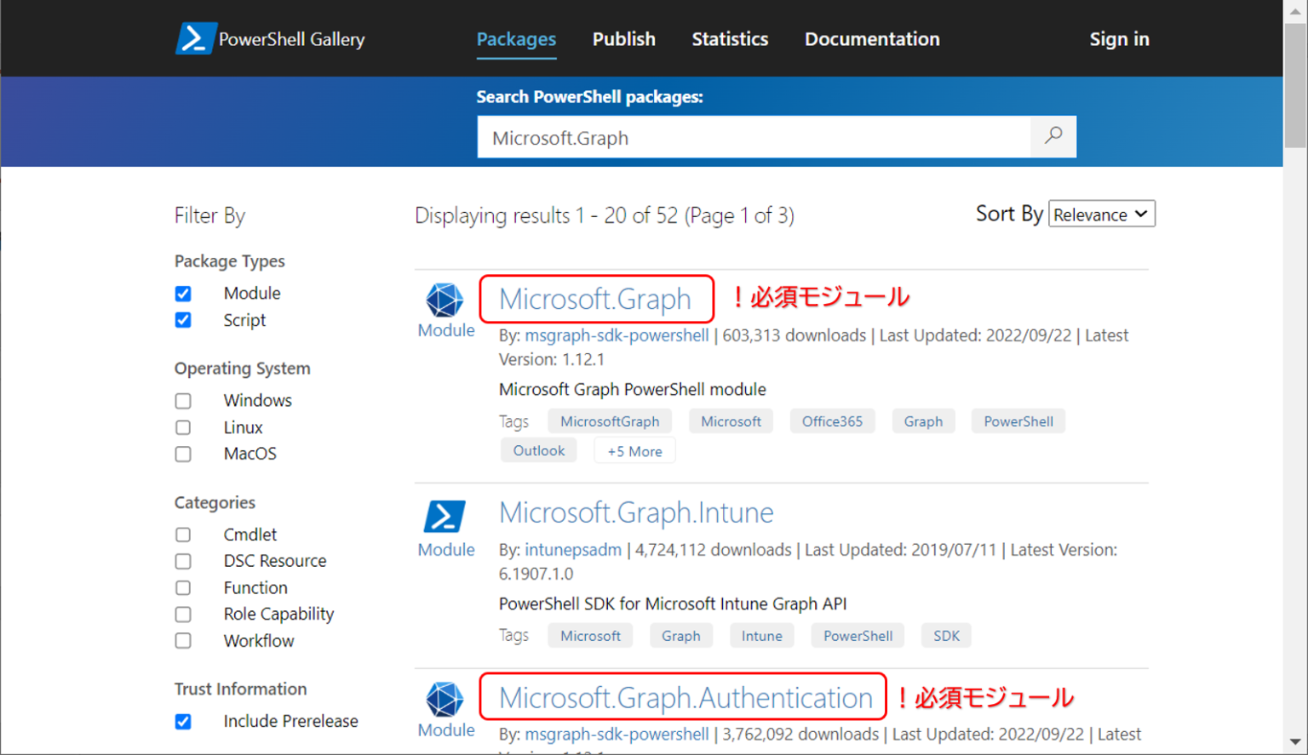Disable the Script package type filter

point(183,320)
